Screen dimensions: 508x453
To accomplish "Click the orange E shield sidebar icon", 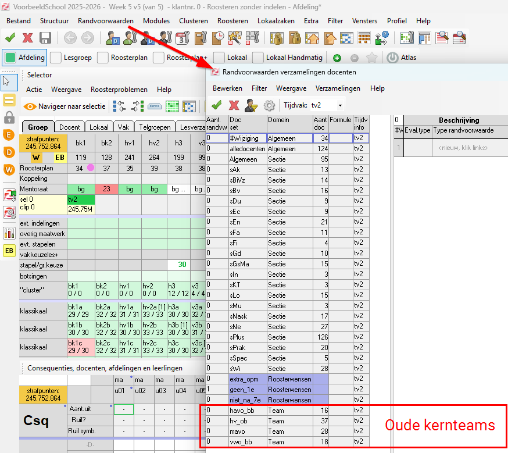I will (x=9, y=135).
